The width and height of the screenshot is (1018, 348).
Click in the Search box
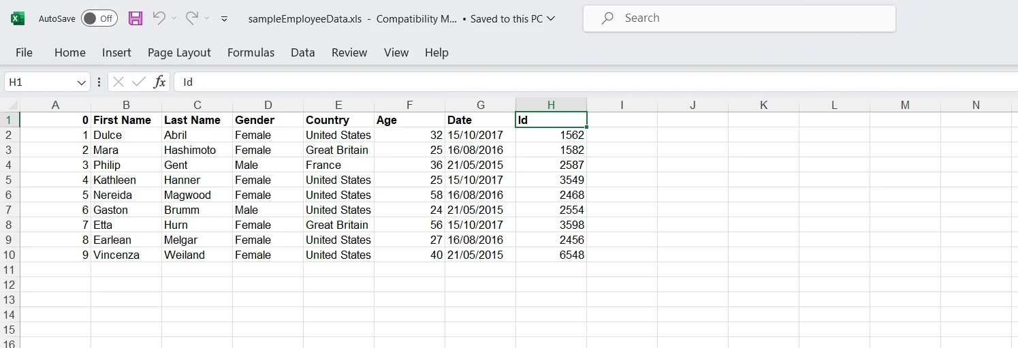tap(739, 18)
